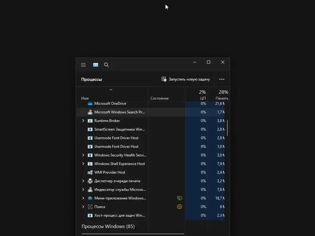The image size is (315, 236).
Task: Expand Windows Shell Experience Host
Action: tap(83, 164)
